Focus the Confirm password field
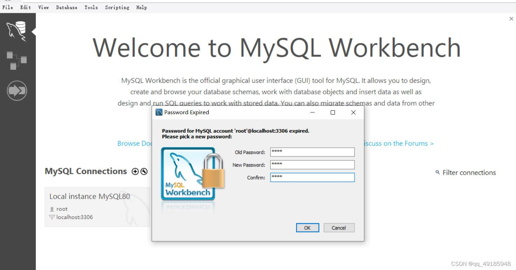516x270 pixels. 312,177
